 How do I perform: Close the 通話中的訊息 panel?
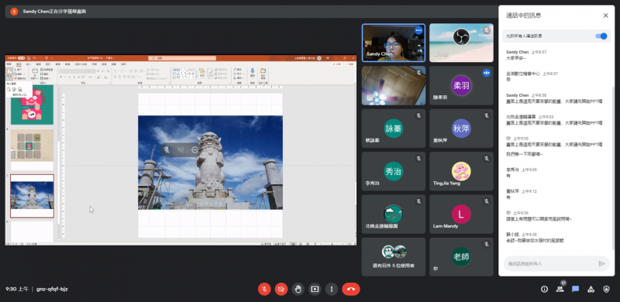(x=605, y=15)
